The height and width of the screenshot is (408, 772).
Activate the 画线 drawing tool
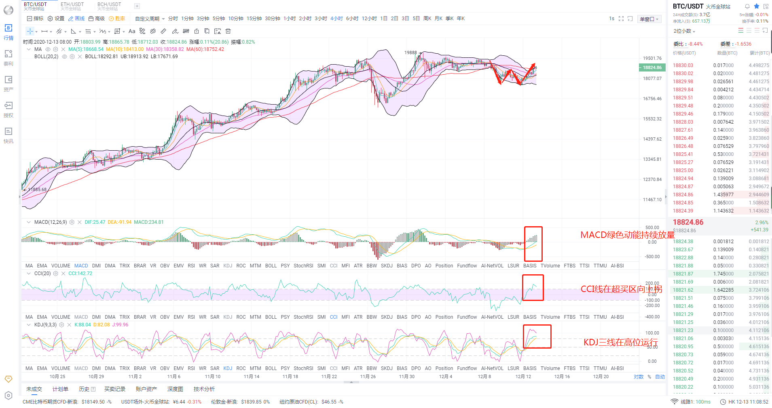point(76,18)
